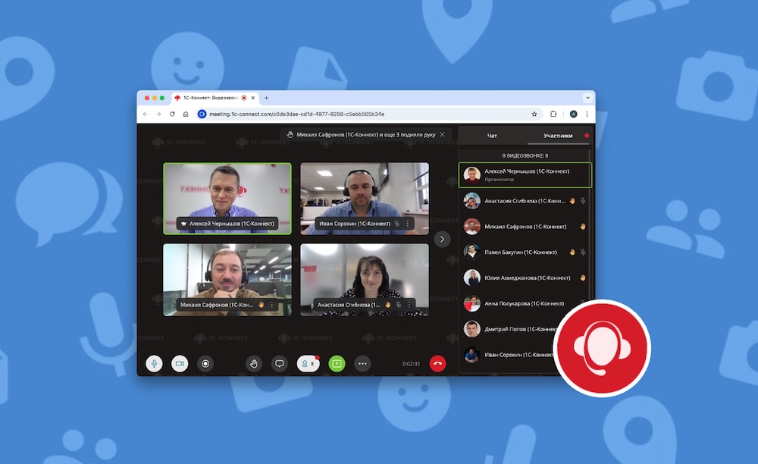Click the browser address bar URL
Image resolution: width=758 pixels, height=464 pixels.
point(297,114)
